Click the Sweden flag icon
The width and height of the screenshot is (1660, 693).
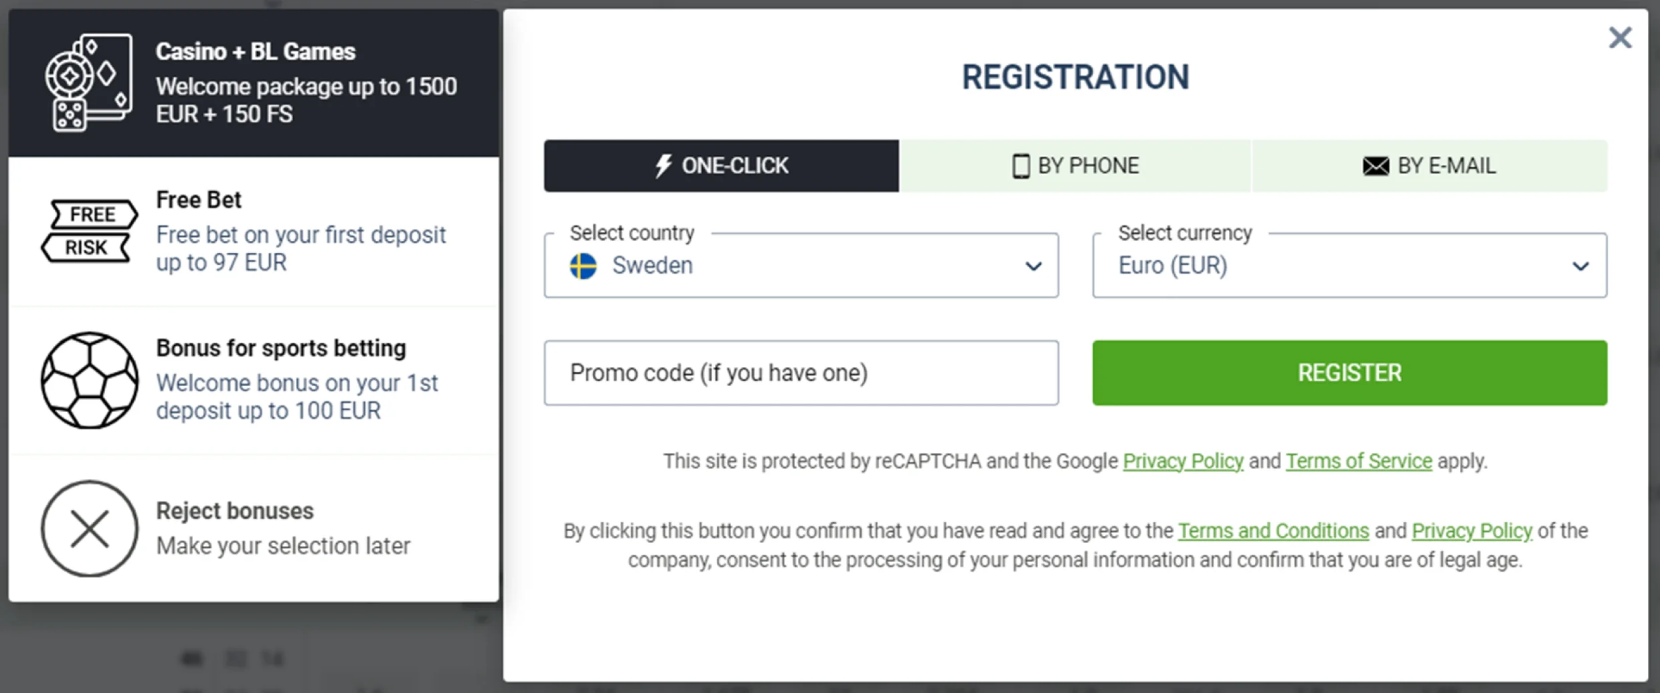(582, 265)
